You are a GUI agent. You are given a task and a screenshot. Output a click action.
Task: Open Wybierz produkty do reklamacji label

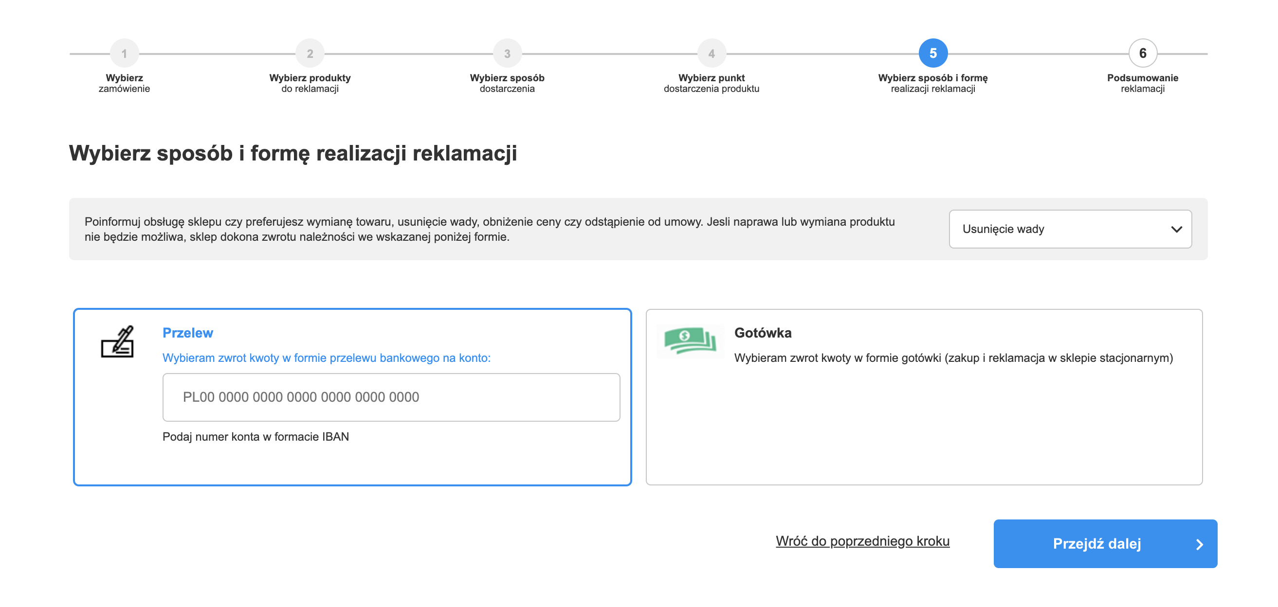point(310,83)
